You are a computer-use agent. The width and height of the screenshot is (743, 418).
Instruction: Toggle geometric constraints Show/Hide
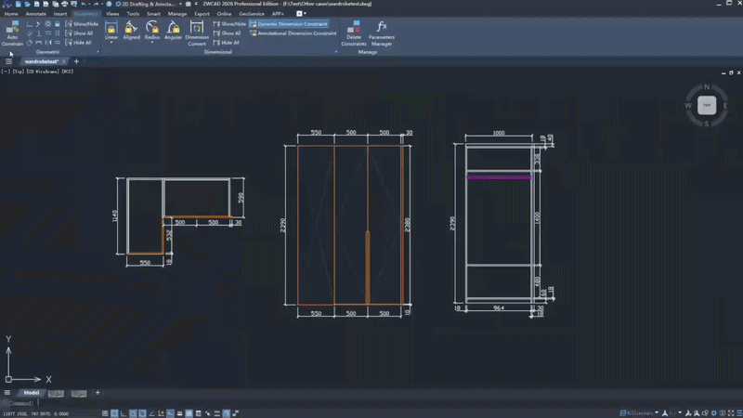(x=82, y=24)
